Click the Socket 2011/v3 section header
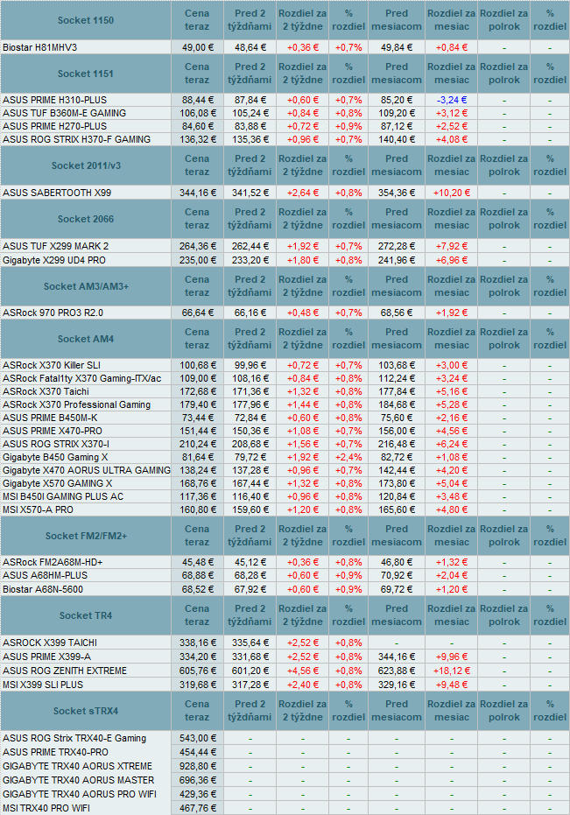Screen dimensions: 570x815 86,165
